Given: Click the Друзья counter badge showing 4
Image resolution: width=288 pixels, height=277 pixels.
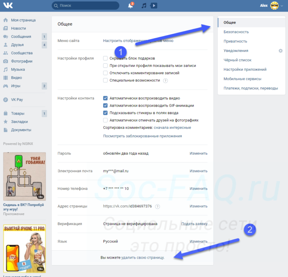Looking at the screenshot, I should 44,45.
